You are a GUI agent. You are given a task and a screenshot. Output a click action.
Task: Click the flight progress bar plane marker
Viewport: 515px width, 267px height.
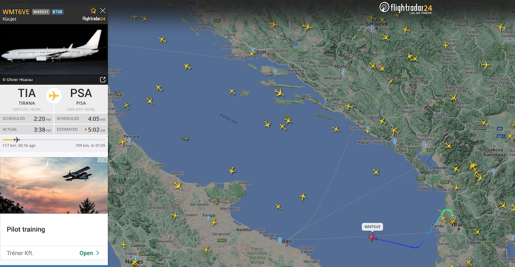[17, 140]
